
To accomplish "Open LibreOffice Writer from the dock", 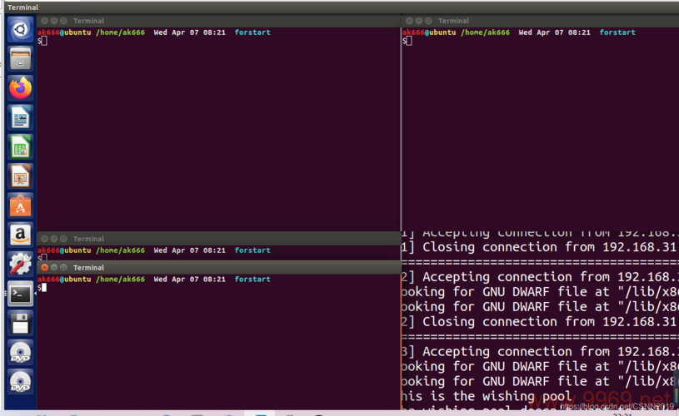I will [x=20, y=117].
